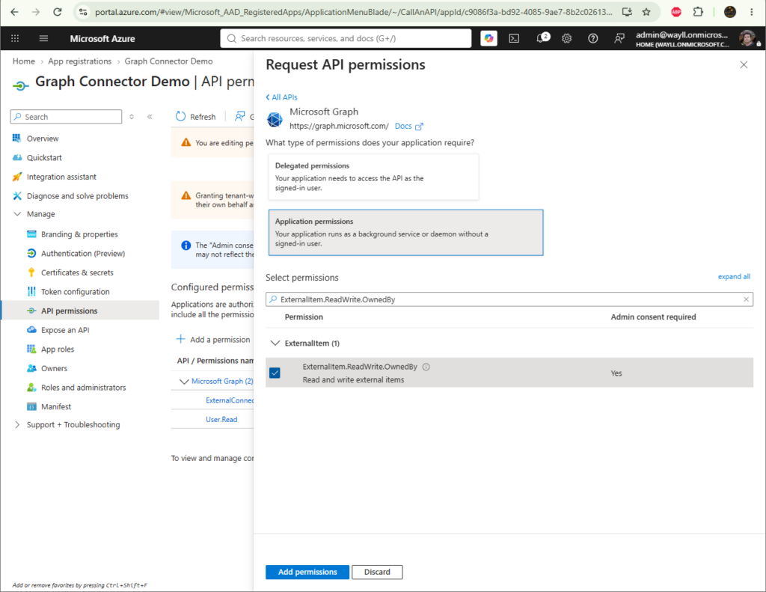Go back to All APIs
The height and width of the screenshot is (592, 766).
tap(281, 97)
